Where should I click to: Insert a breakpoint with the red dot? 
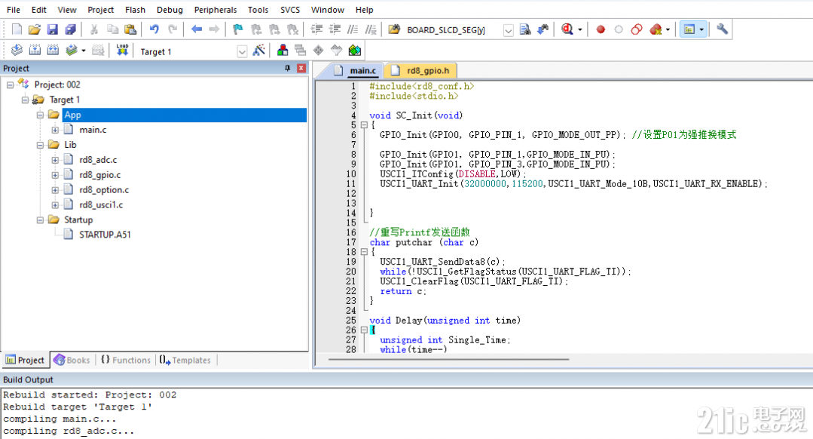(x=601, y=29)
